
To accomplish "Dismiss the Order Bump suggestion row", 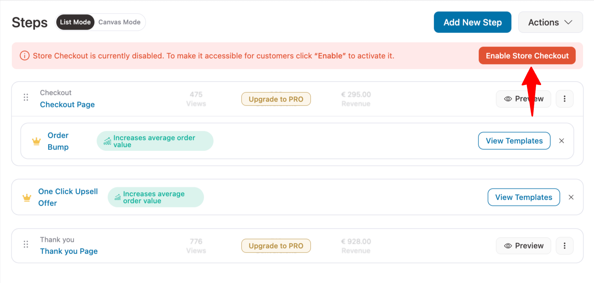I will 561,141.
